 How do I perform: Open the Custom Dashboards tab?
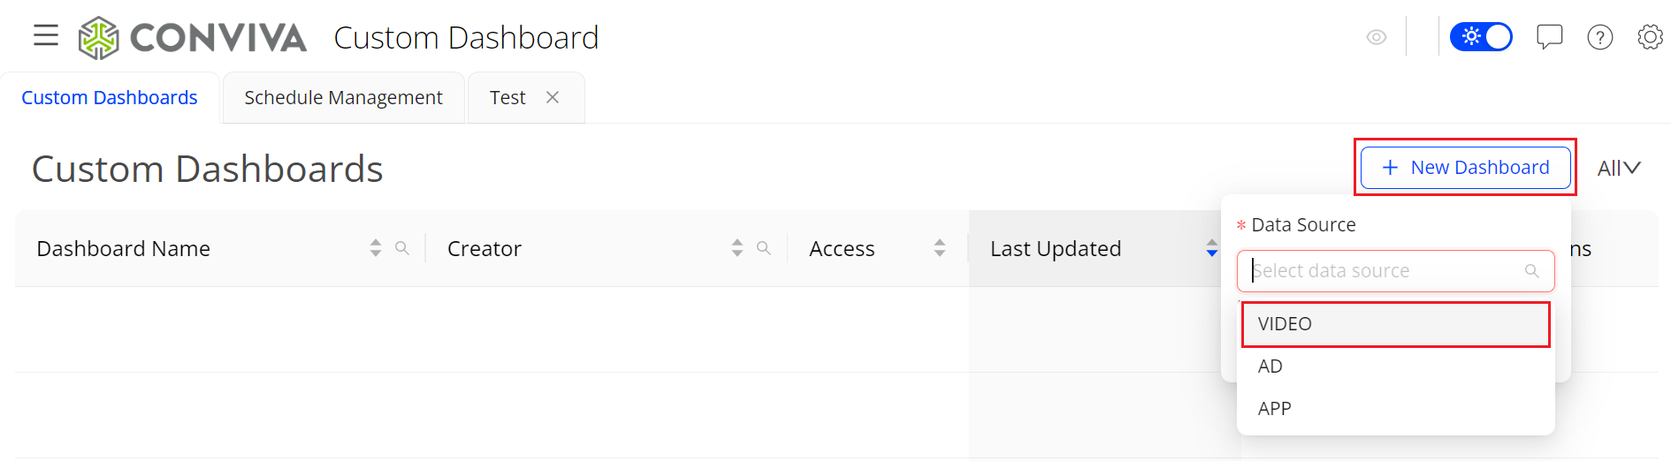click(x=110, y=98)
